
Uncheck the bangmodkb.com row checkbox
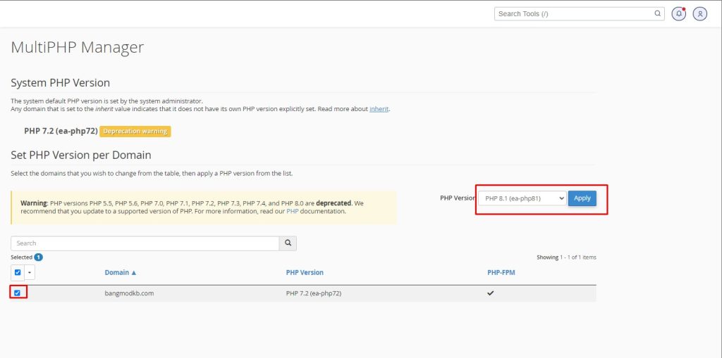pos(18,293)
